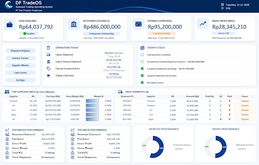Untick the 'No urgent issues' checkbox
The image size is (259, 165).
[142, 82]
